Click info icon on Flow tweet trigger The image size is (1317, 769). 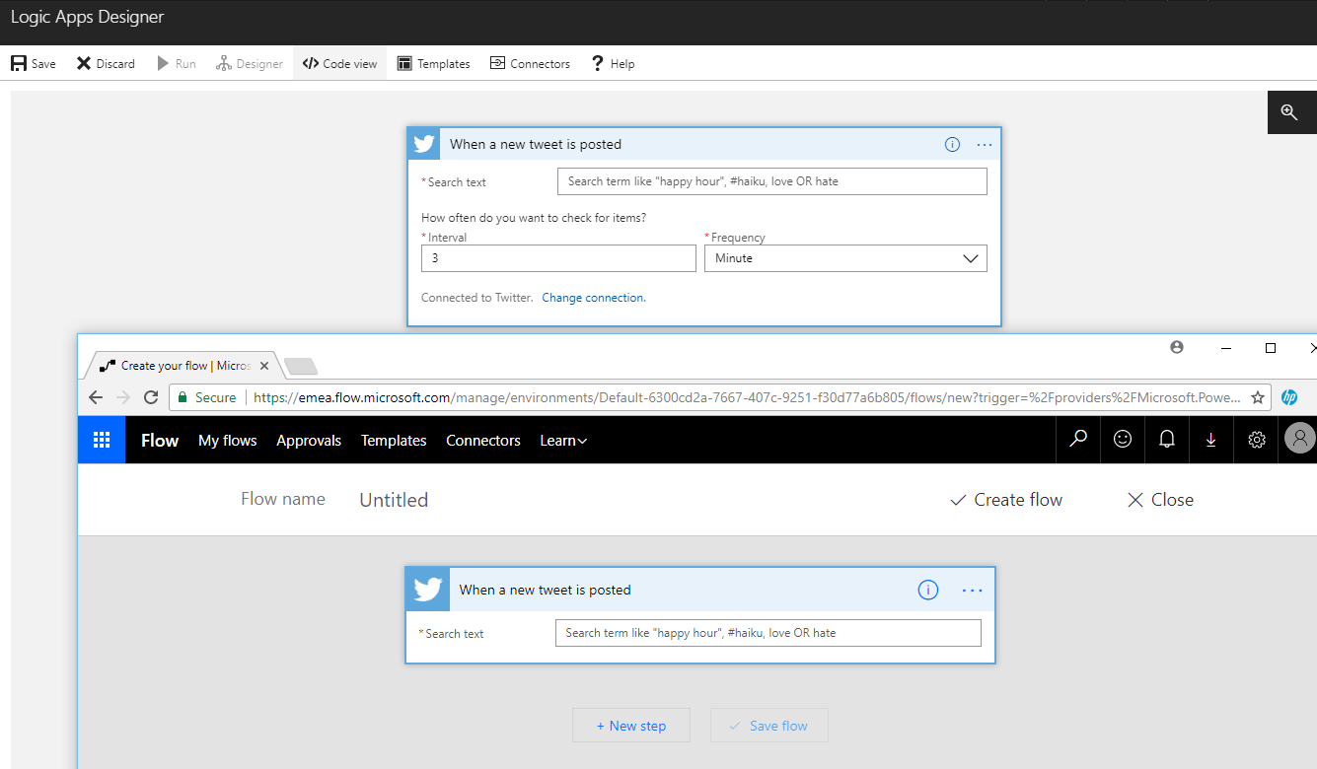pos(927,590)
